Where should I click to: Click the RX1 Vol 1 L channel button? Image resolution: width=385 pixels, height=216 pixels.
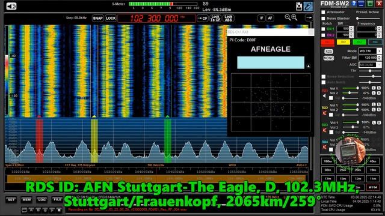pyautogui.click(x=374, y=88)
